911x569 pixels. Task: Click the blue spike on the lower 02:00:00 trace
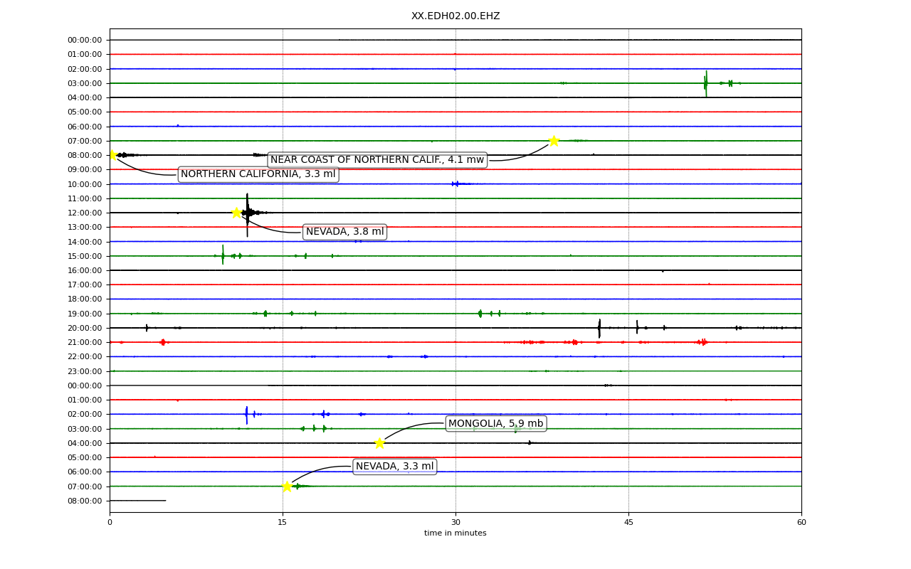247,415
